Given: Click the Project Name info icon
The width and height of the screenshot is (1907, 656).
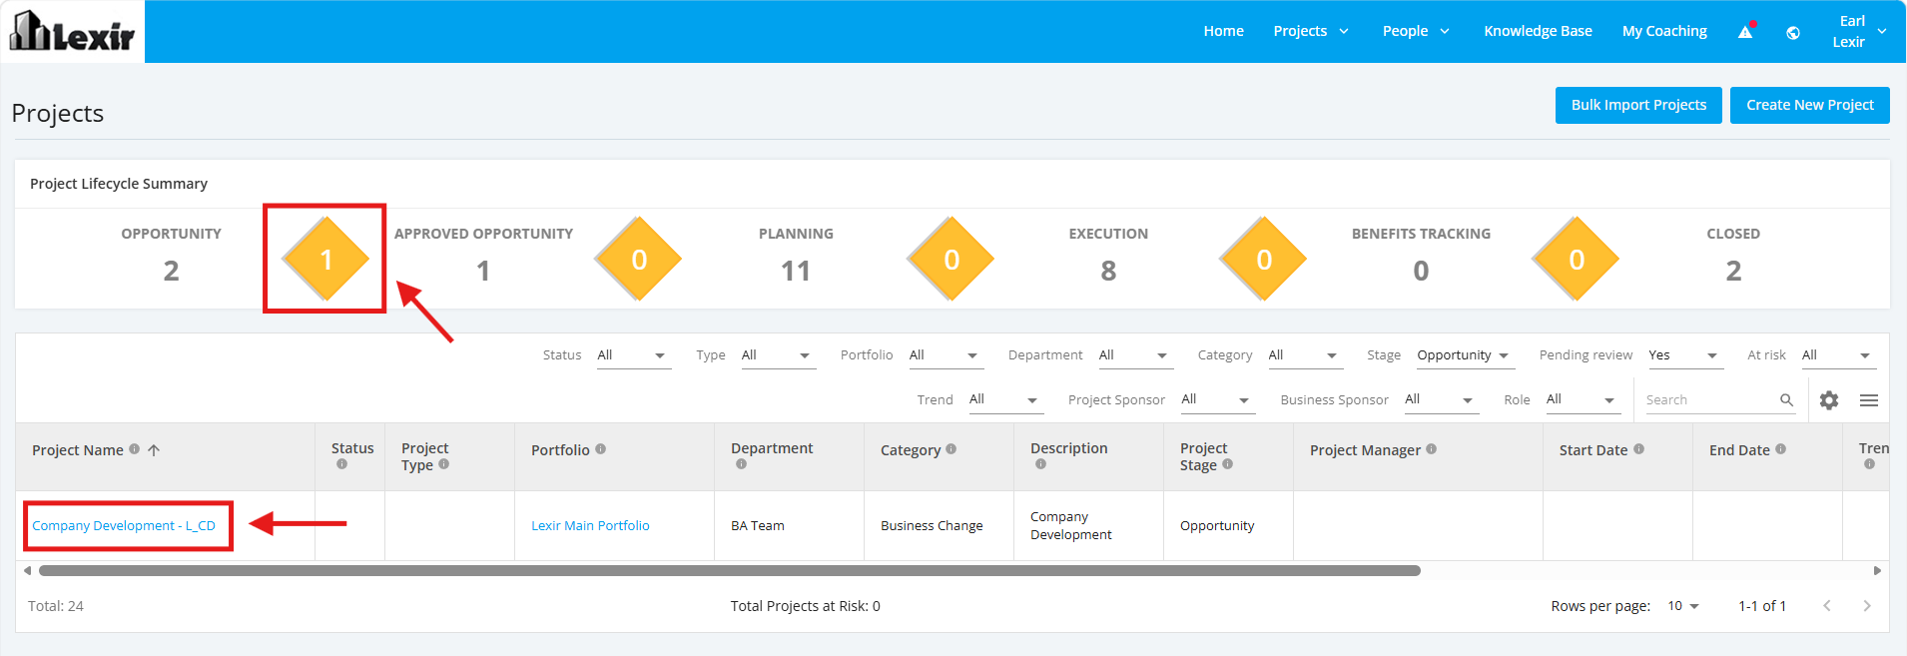Looking at the screenshot, I should tap(134, 449).
